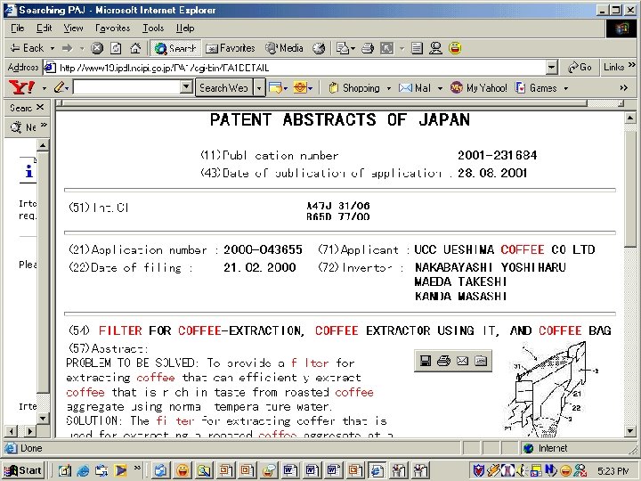Open the View menu
Screen dimensions: 641x481
[x=73, y=29]
